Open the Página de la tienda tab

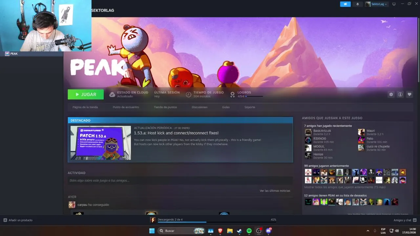pos(85,107)
